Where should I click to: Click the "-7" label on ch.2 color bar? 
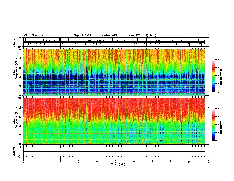[x=218, y=140]
